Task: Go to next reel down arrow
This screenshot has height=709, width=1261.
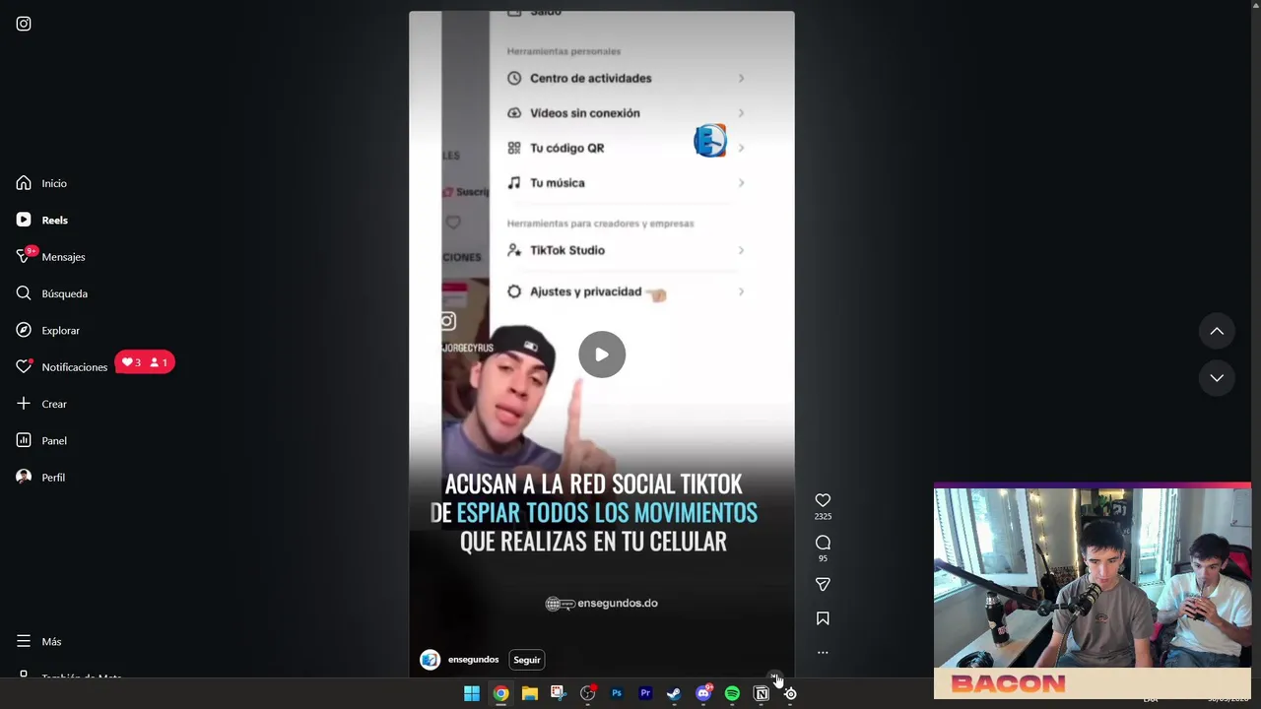Action: [x=1217, y=378]
